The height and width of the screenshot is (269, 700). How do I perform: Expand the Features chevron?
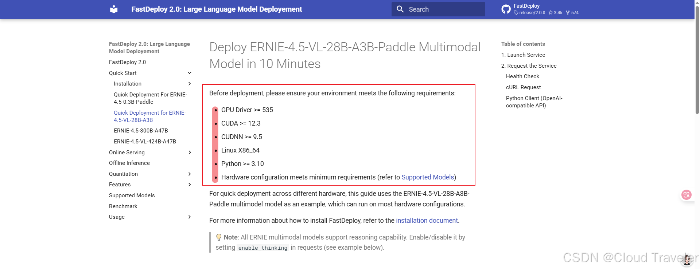click(x=190, y=185)
